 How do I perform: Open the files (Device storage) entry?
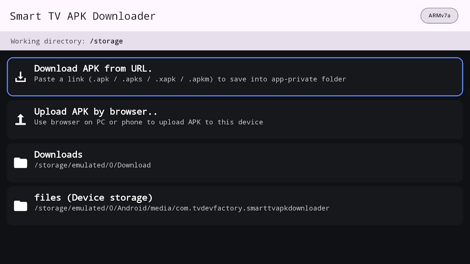tap(93, 198)
